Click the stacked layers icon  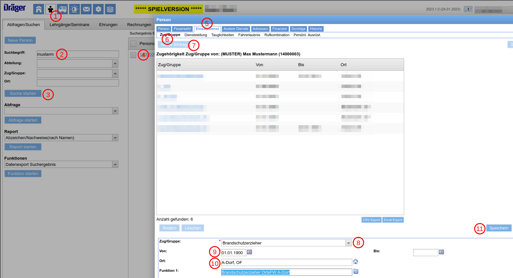(110, 9)
